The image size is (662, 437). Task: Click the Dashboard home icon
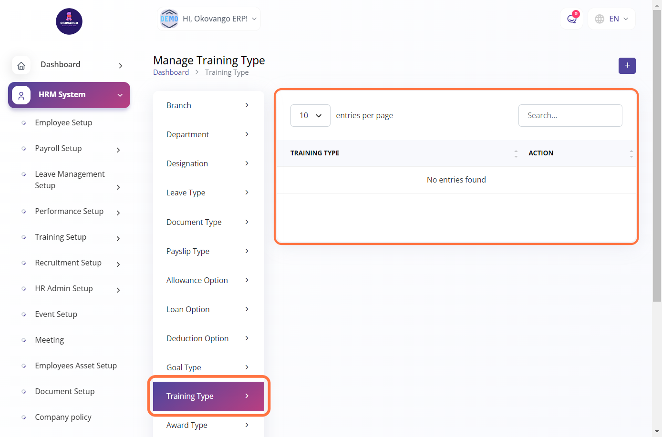tap(21, 65)
